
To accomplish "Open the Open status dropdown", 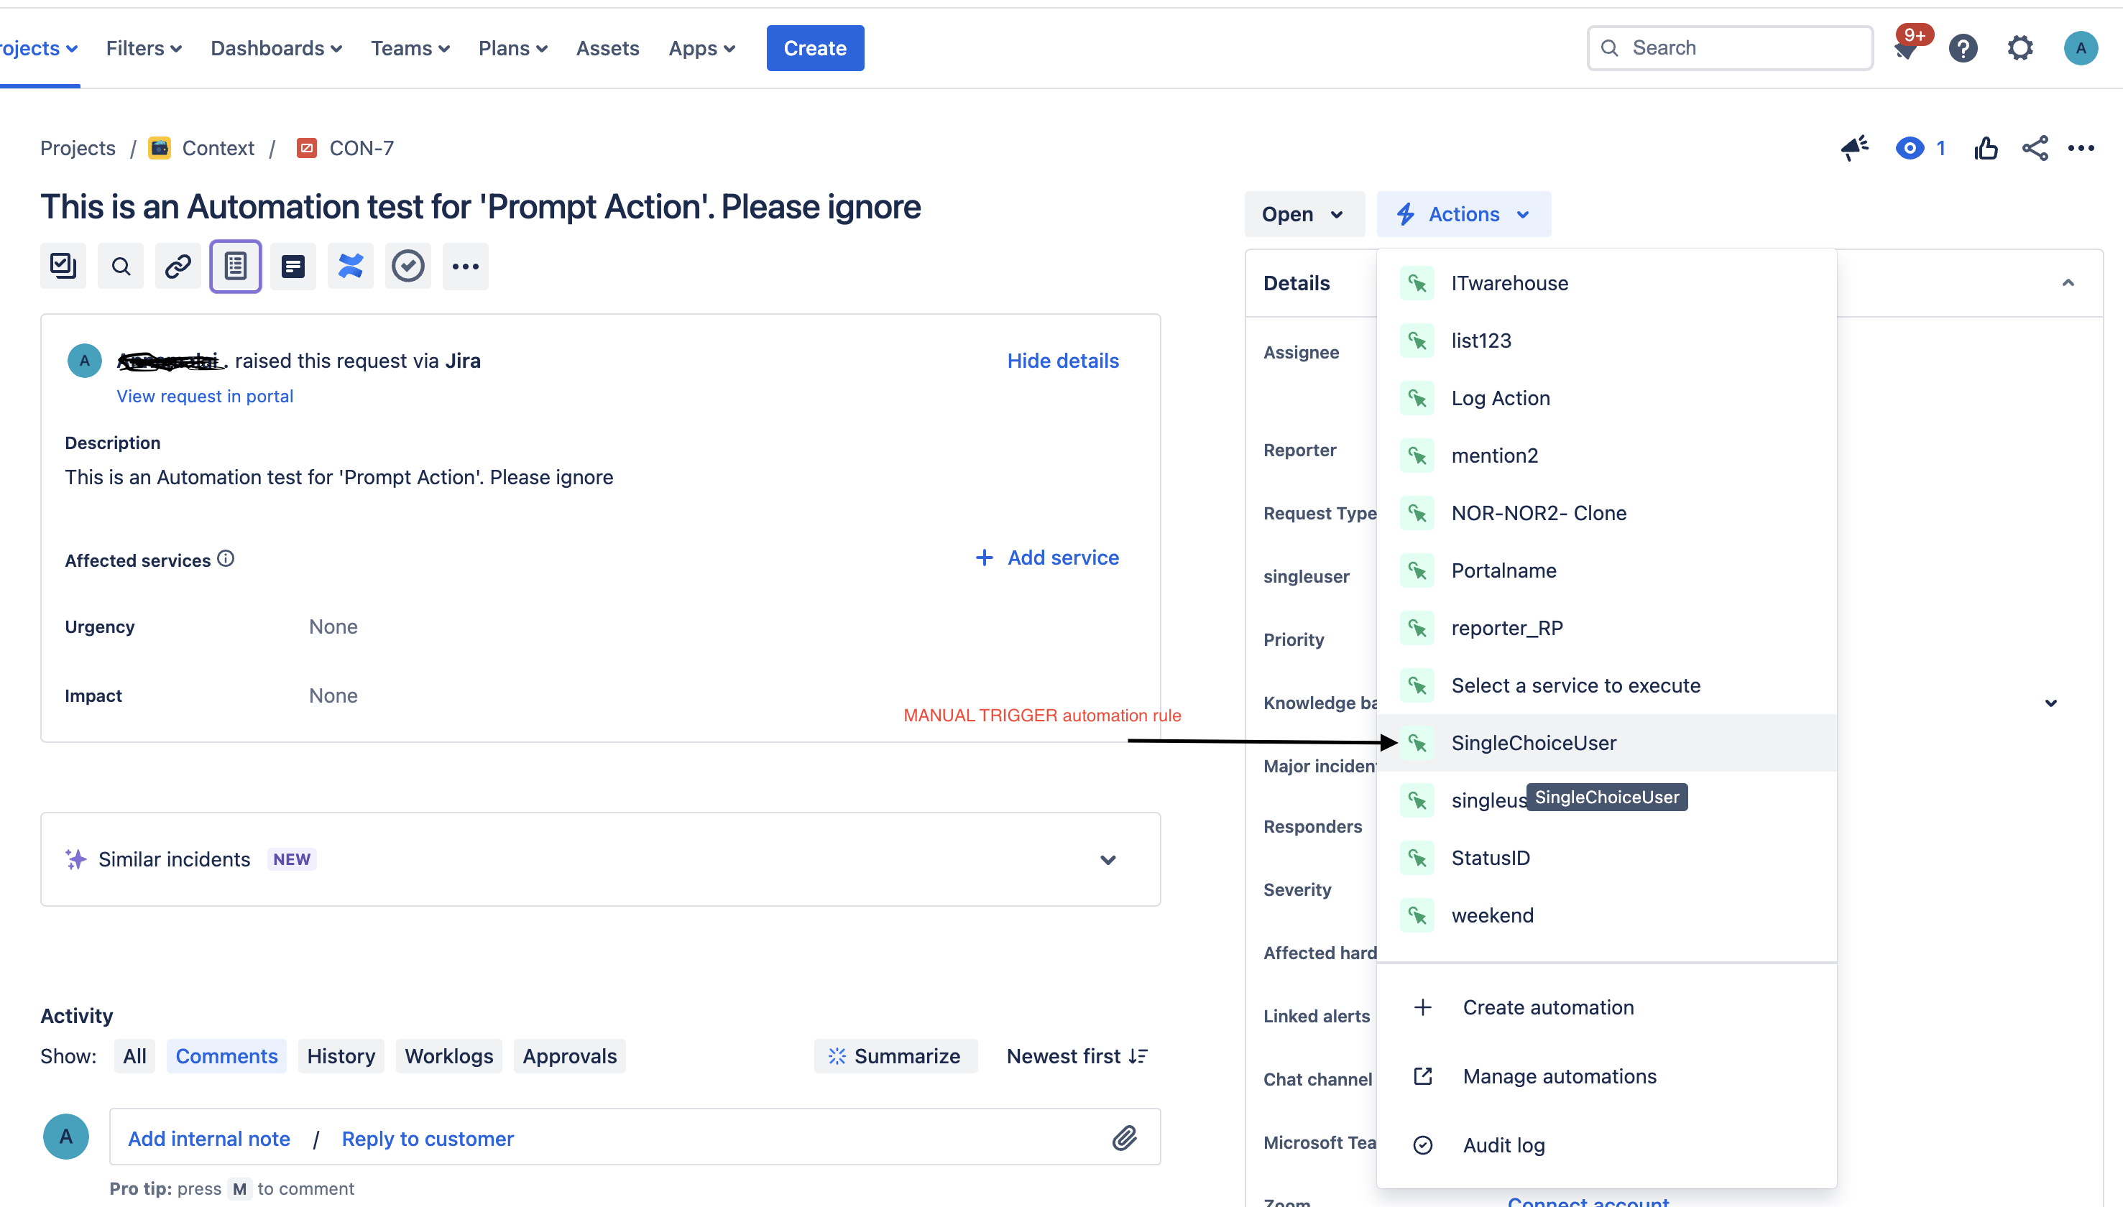I will 1302,215.
